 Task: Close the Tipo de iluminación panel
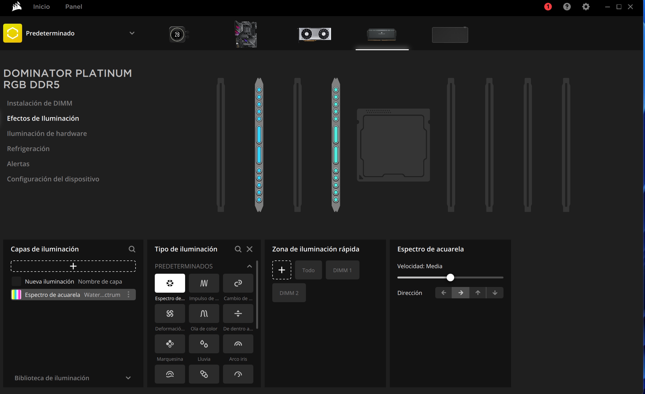(x=250, y=249)
